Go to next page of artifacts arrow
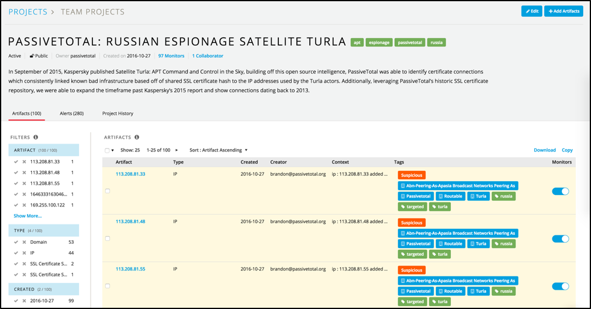Screen dimensions: 591x309 click(x=176, y=150)
